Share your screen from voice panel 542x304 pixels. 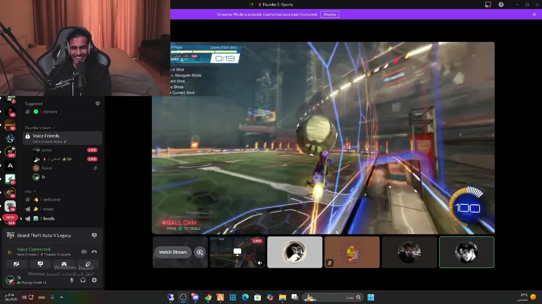[x=40, y=264]
